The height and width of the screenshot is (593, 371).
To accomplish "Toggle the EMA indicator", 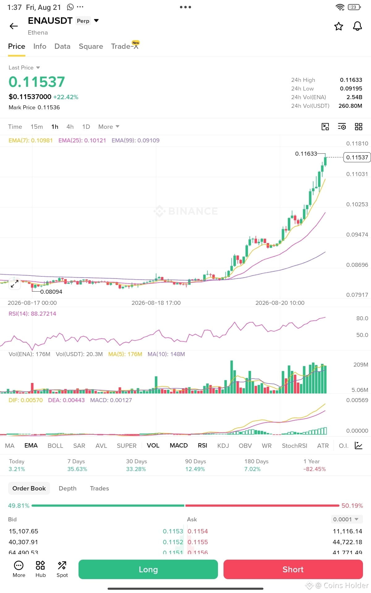I will point(31,445).
